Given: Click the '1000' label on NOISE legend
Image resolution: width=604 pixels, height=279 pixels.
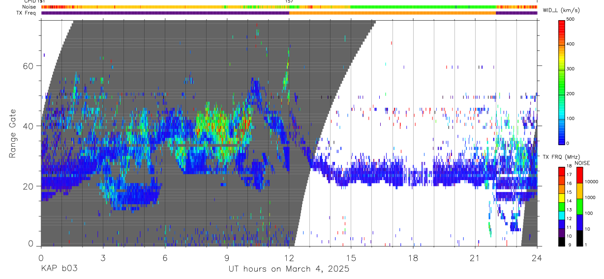Looking at the screenshot, I should click(590, 197).
